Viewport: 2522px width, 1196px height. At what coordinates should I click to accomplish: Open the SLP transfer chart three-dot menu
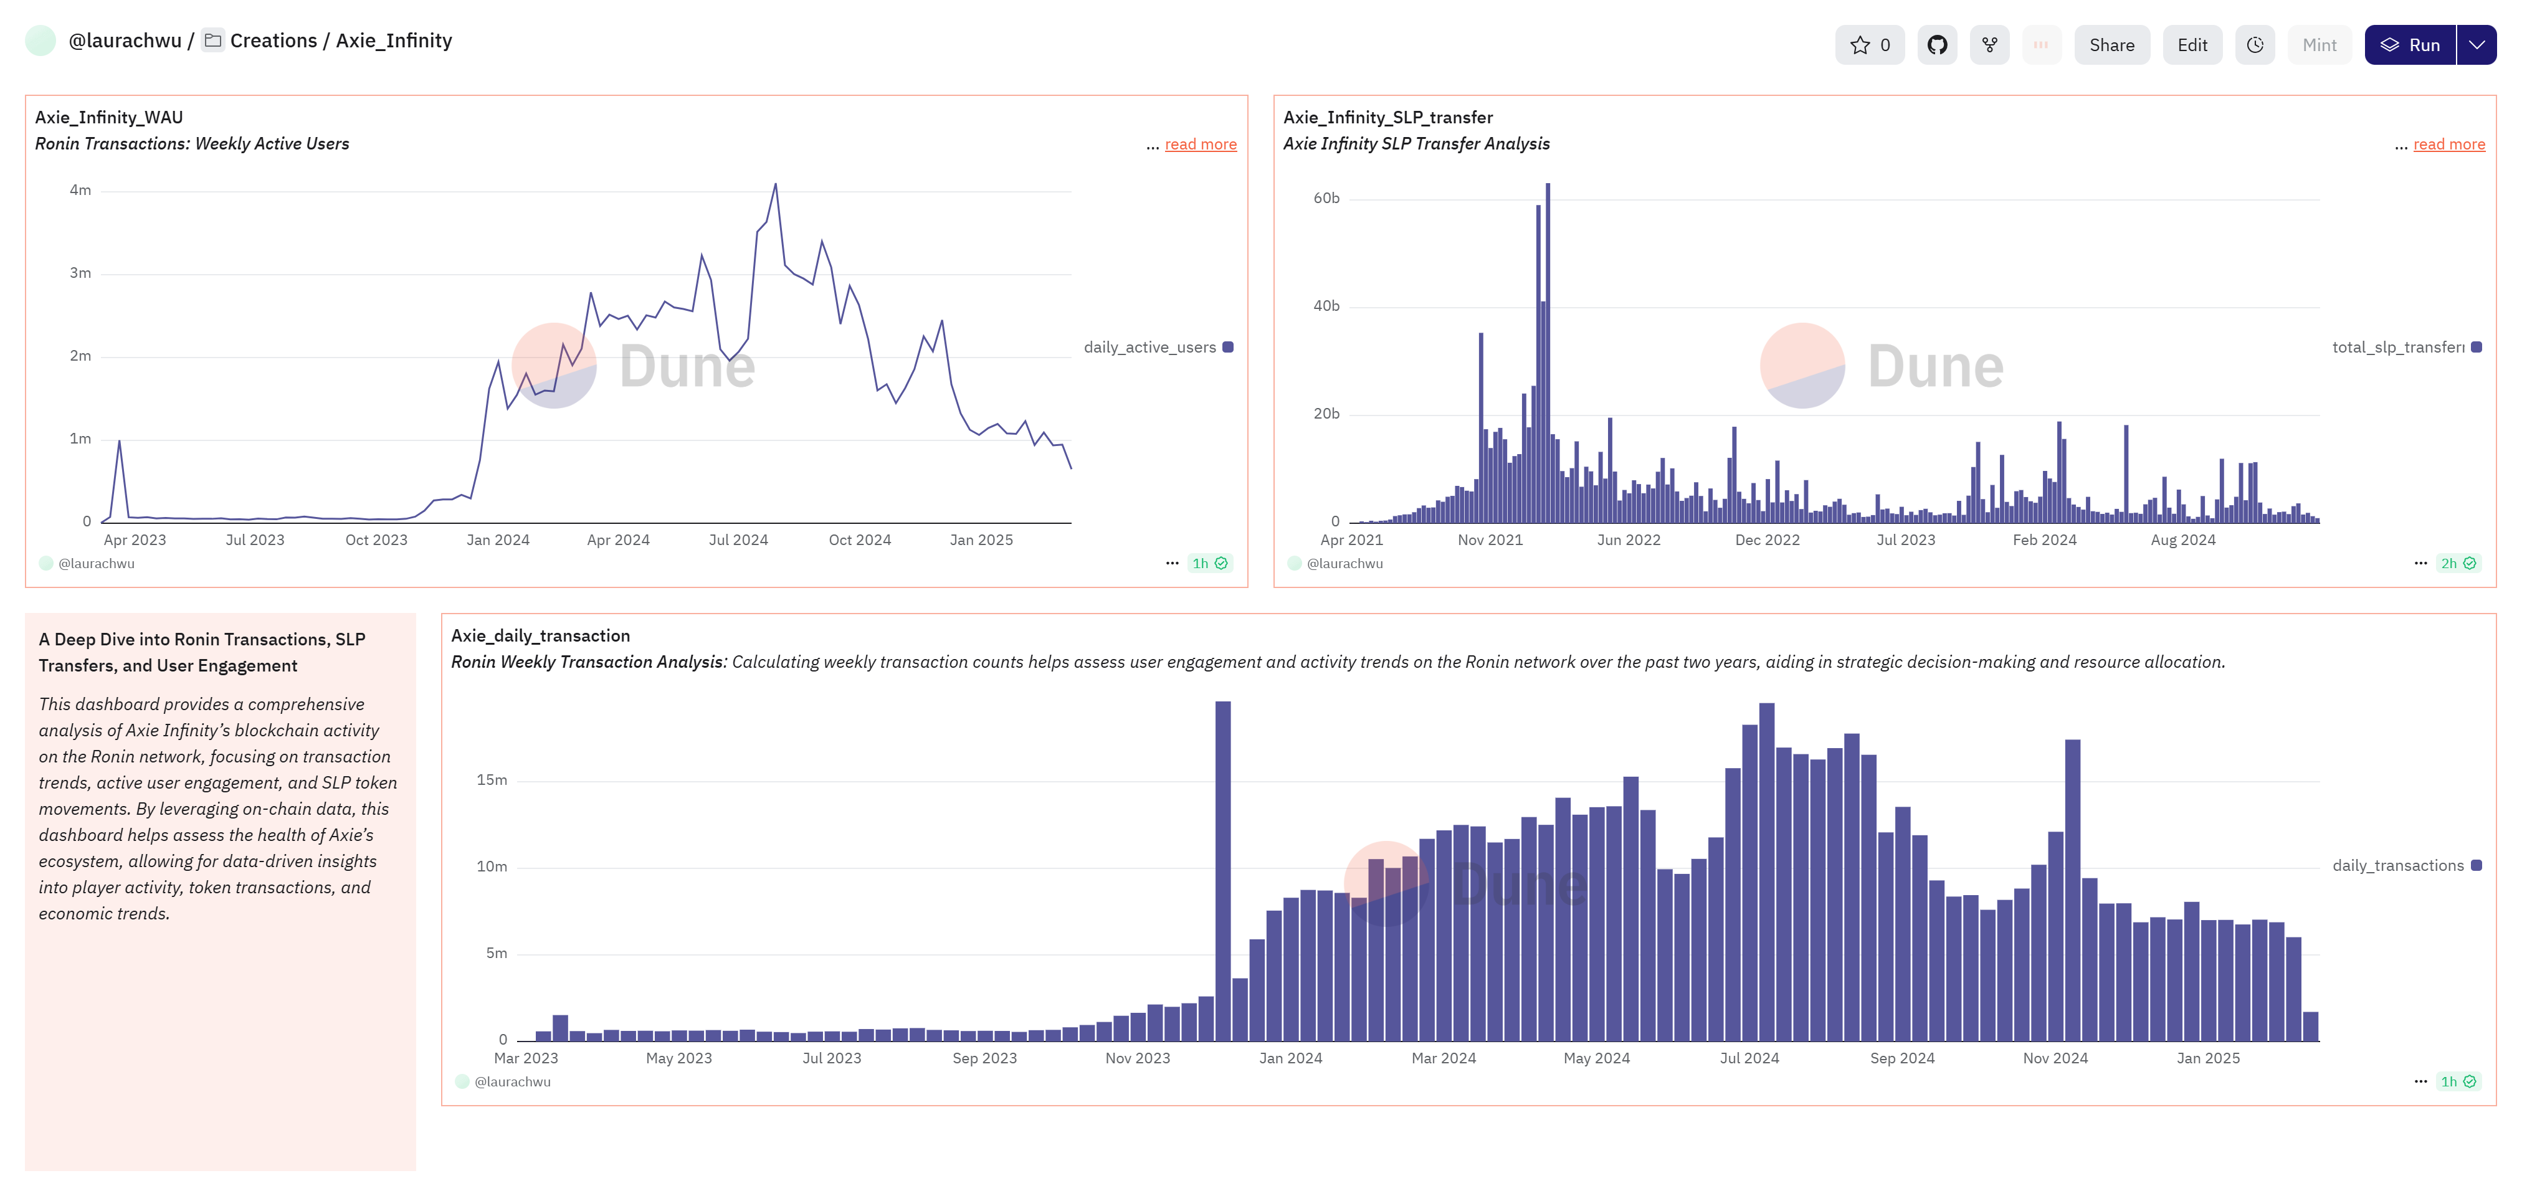tap(2420, 564)
